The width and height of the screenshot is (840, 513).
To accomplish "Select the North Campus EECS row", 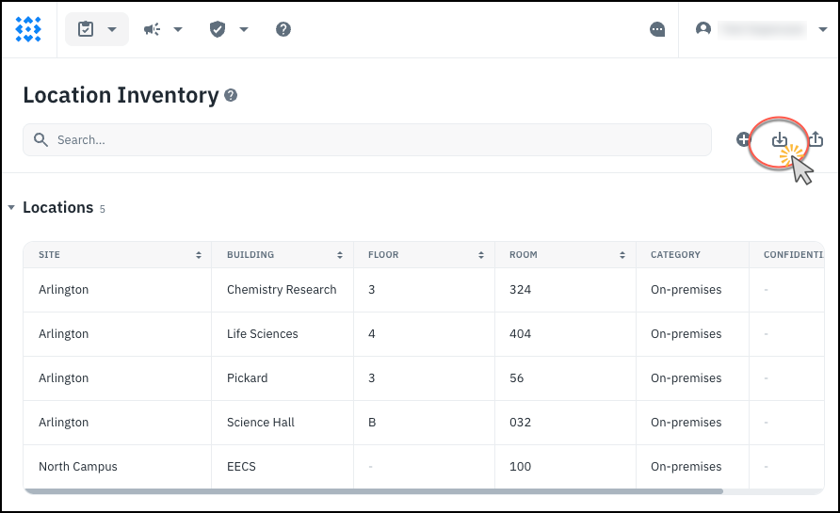I will [x=241, y=467].
